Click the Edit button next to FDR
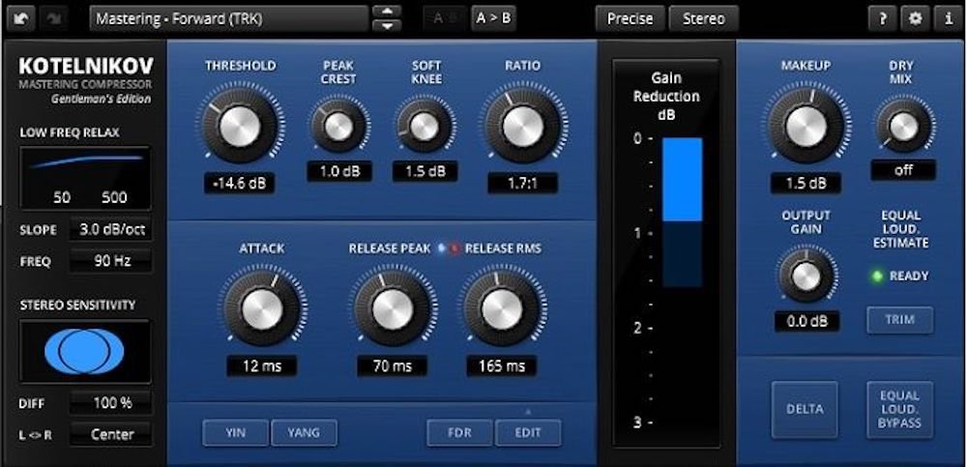 pos(528,432)
